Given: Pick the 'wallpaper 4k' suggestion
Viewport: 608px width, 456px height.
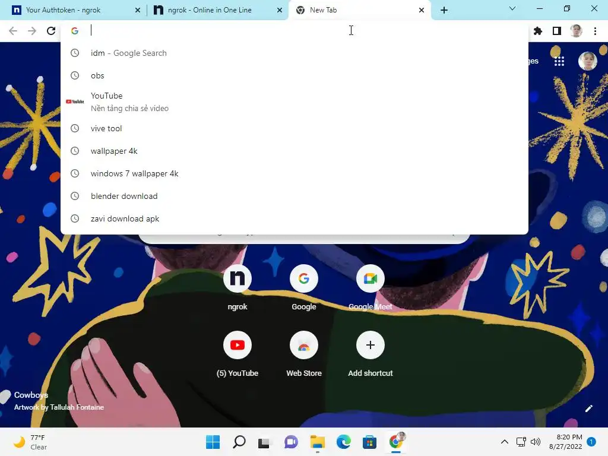Looking at the screenshot, I should click(294, 151).
